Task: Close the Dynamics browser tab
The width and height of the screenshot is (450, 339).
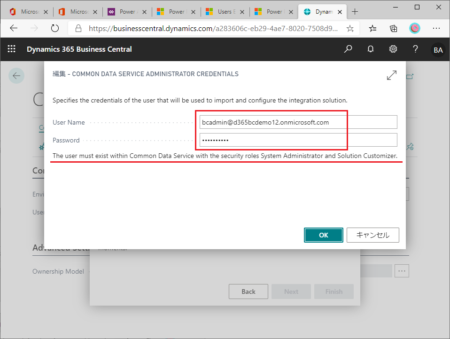Action: [340, 12]
